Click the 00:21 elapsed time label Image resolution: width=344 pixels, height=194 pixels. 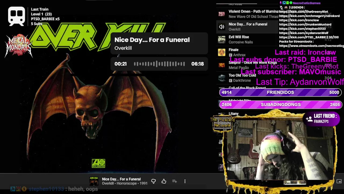click(x=120, y=64)
